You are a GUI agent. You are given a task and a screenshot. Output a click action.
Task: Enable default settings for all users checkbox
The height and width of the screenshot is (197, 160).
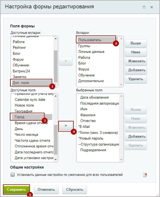pyautogui.click(x=13, y=175)
